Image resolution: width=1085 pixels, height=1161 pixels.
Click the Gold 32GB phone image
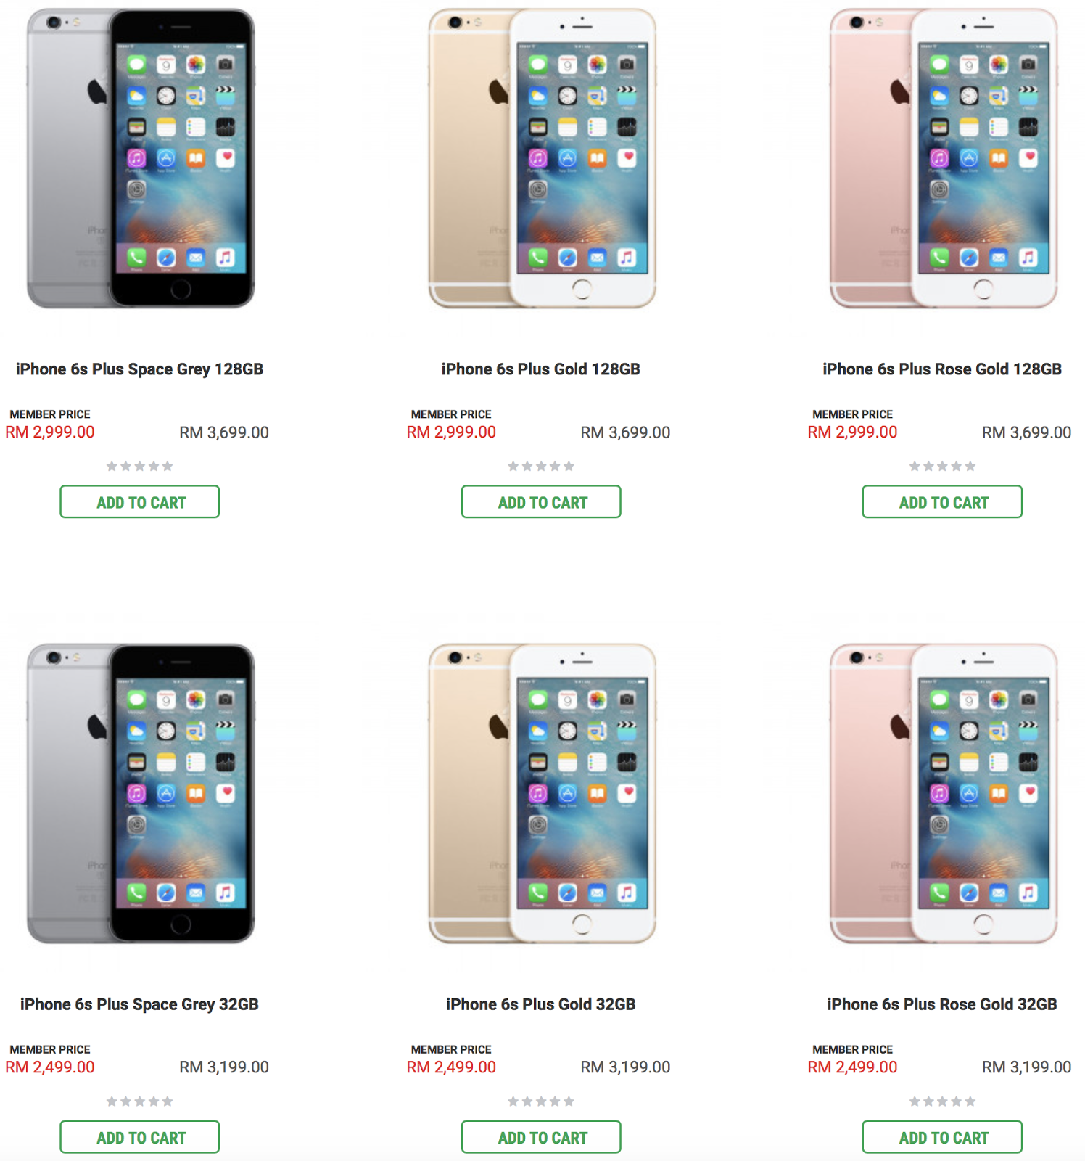pyautogui.click(x=542, y=793)
